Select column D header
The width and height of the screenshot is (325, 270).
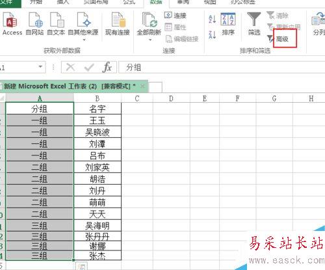pos(171,98)
